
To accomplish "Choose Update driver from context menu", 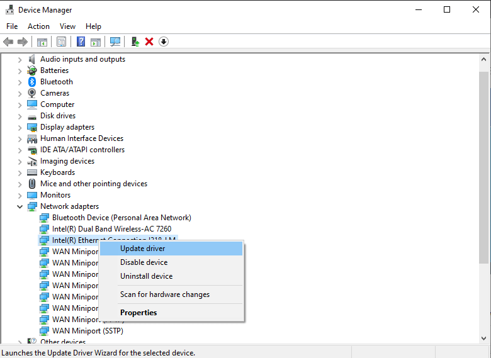I will [x=171, y=249].
